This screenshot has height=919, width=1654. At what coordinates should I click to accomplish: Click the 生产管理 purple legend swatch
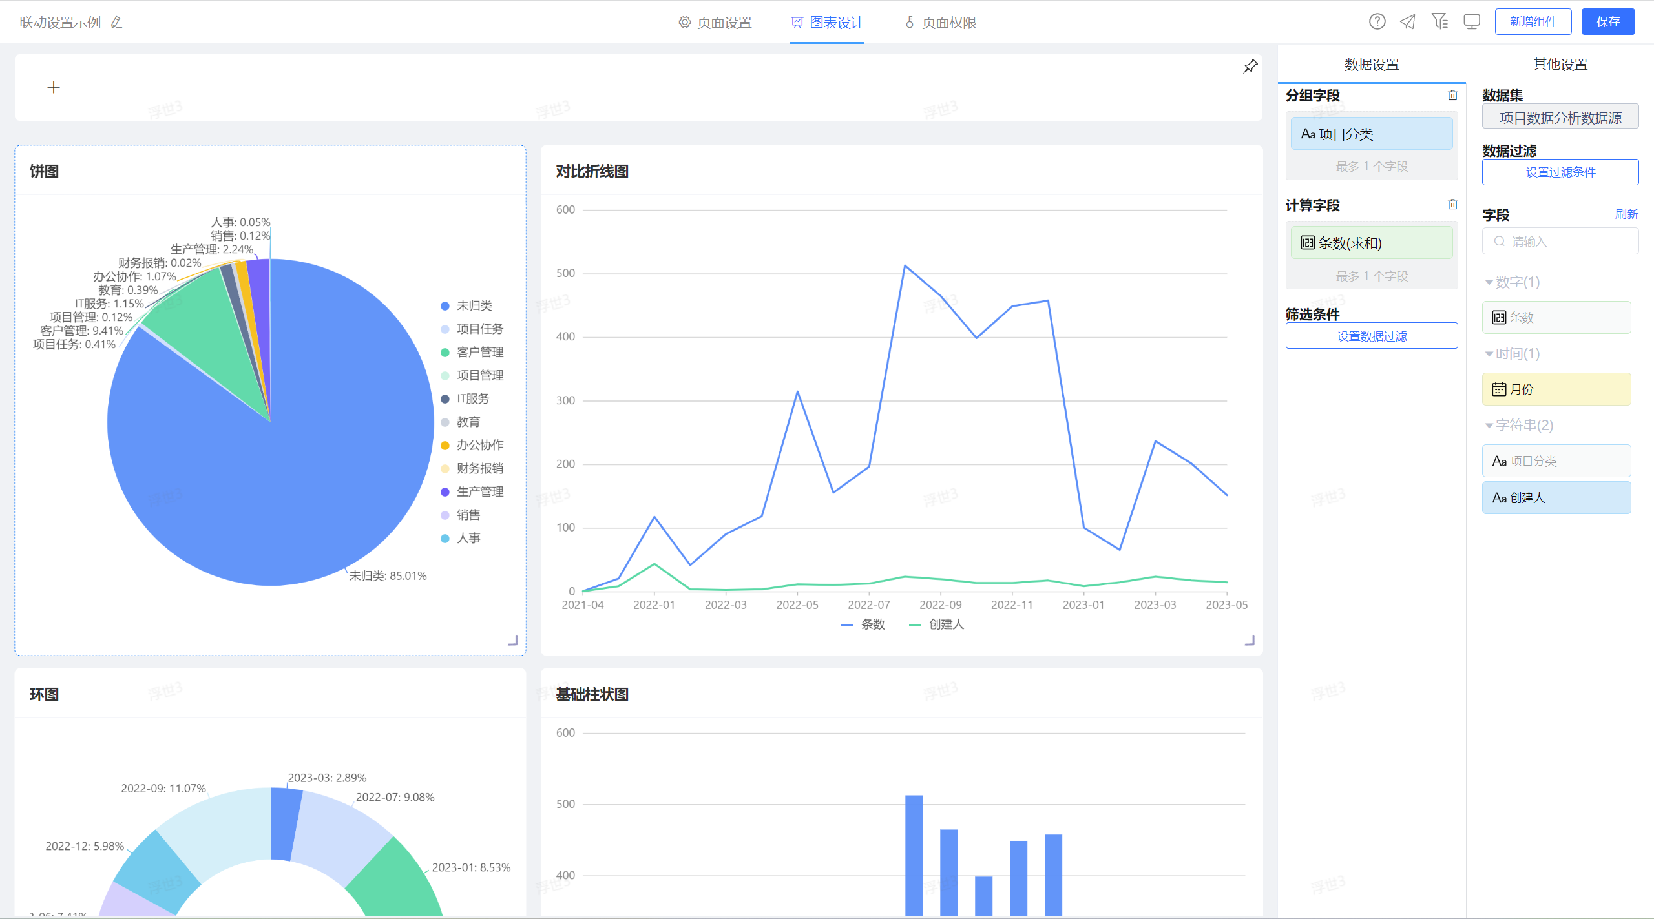[445, 492]
